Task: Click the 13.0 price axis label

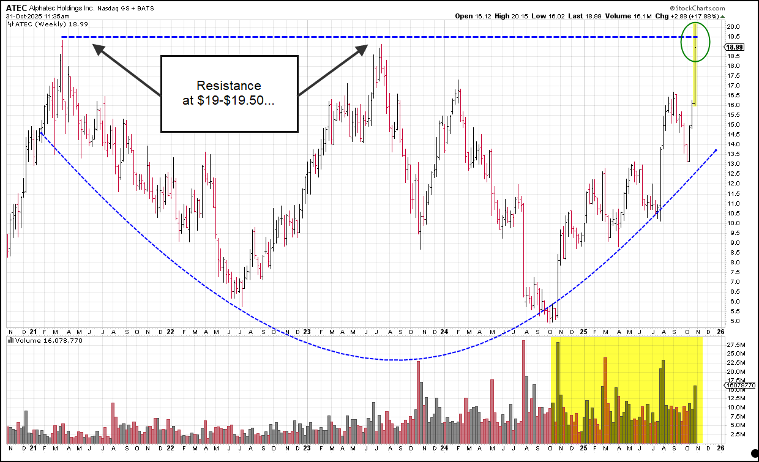Action: [734, 163]
